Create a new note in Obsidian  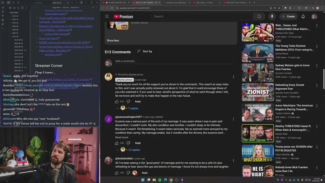pos(10,8)
